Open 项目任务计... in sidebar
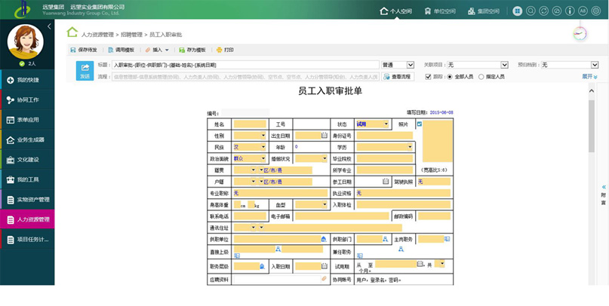The image size is (609, 306). pyautogui.click(x=27, y=239)
